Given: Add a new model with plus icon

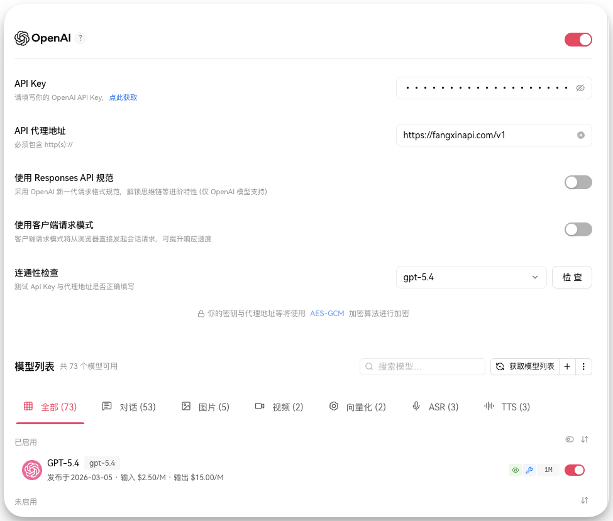Looking at the screenshot, I should click(x=567, y=366).
